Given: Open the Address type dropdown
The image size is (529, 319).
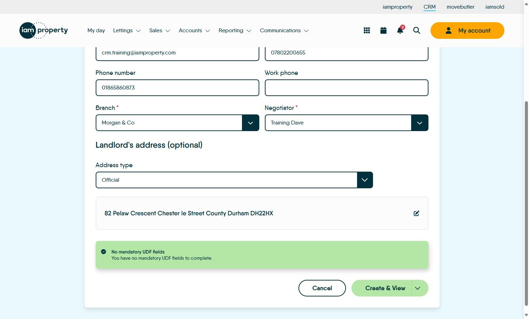Looking at the screenshot, I should click(x=365, y=180).
